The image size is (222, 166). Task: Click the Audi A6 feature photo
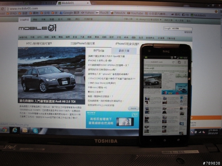51,73
